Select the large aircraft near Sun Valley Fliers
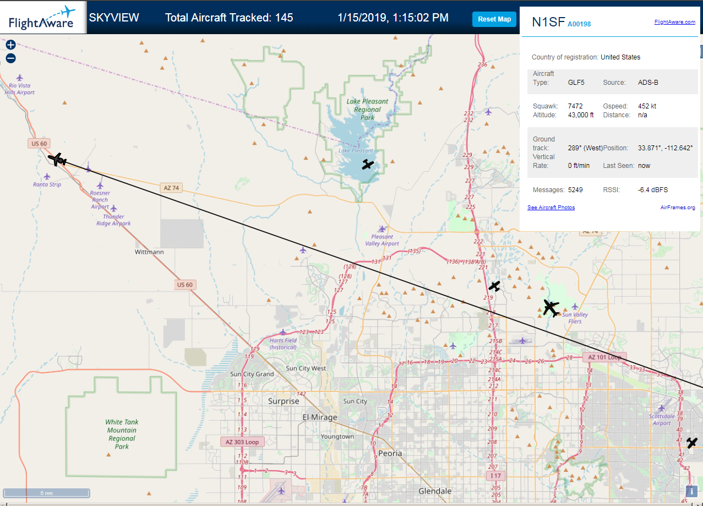This screenshot has height=506, width=703. click(x=551, y=308)
